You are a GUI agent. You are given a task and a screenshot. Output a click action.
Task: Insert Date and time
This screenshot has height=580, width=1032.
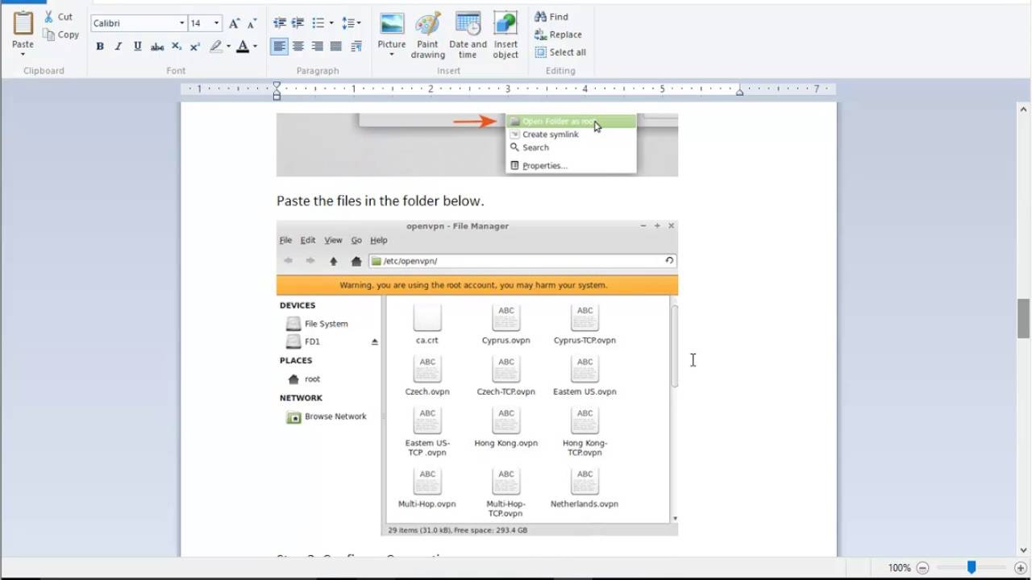pyautogui.click(x=468, y=35)
